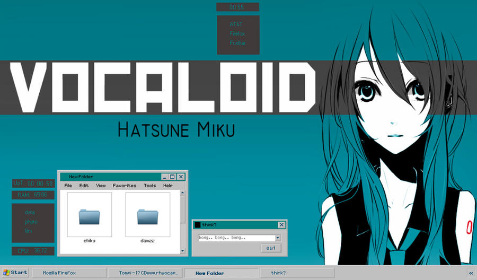Image resolution: width=477 pixels, height=280 pixels.
Task: Click the think? dialog title text
Action: (209, 225)
